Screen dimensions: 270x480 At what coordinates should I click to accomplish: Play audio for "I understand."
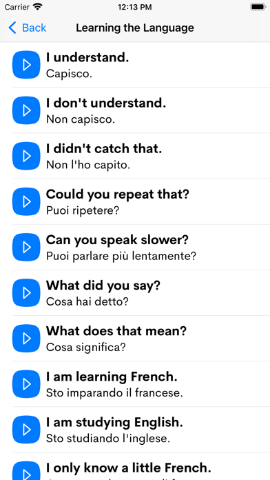coord(26,65)
